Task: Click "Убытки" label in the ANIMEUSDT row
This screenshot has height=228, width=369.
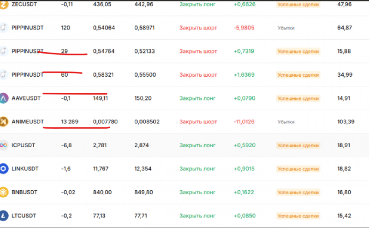Action: coord(286,121)
